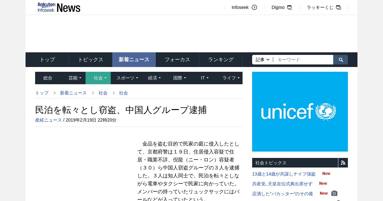This screenshot has height=201, width=383.
Task: Click the トップ breadcrumb link
Action: (42, 93)
